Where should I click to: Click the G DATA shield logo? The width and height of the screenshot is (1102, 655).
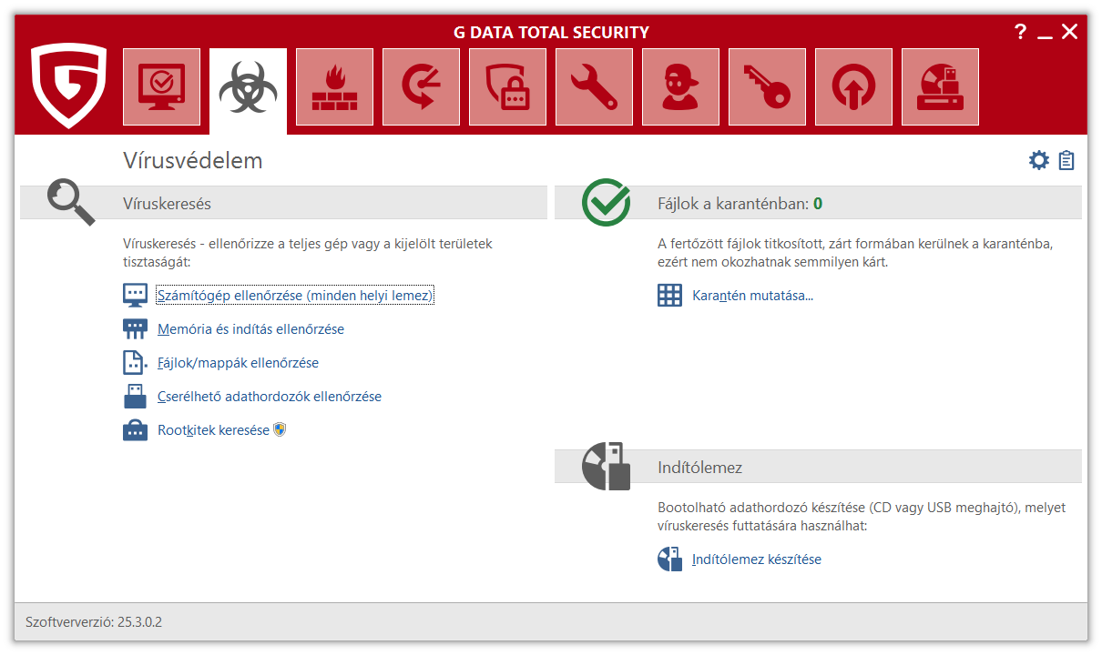pyautogui.click(x=68, y=86)
